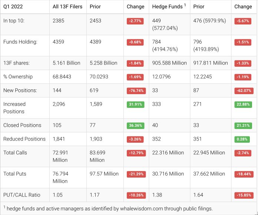Click the red -2.77% change badge
The width and height of the screenshot is (258, 215).
[136, 21]
